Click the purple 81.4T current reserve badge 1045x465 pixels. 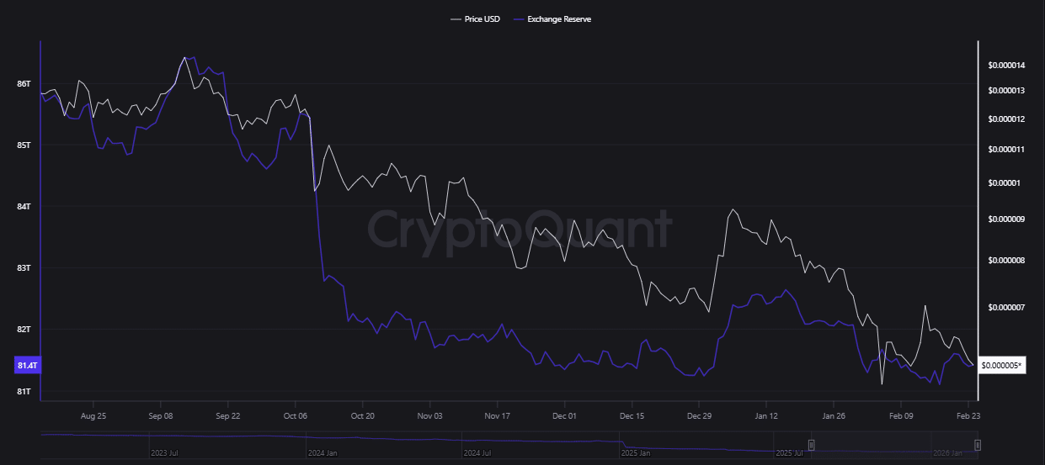[x=27, y=366]
